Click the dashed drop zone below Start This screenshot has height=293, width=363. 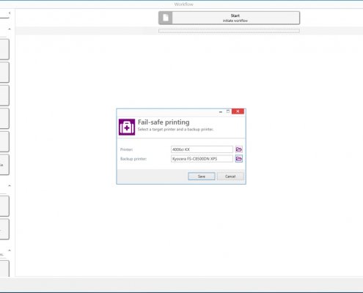tap(229, 31)
